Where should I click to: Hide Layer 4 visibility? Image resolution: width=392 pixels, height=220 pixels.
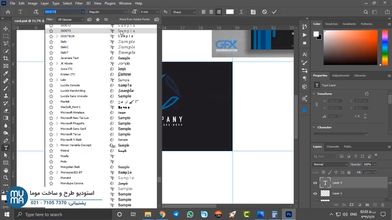coord(315,183)
